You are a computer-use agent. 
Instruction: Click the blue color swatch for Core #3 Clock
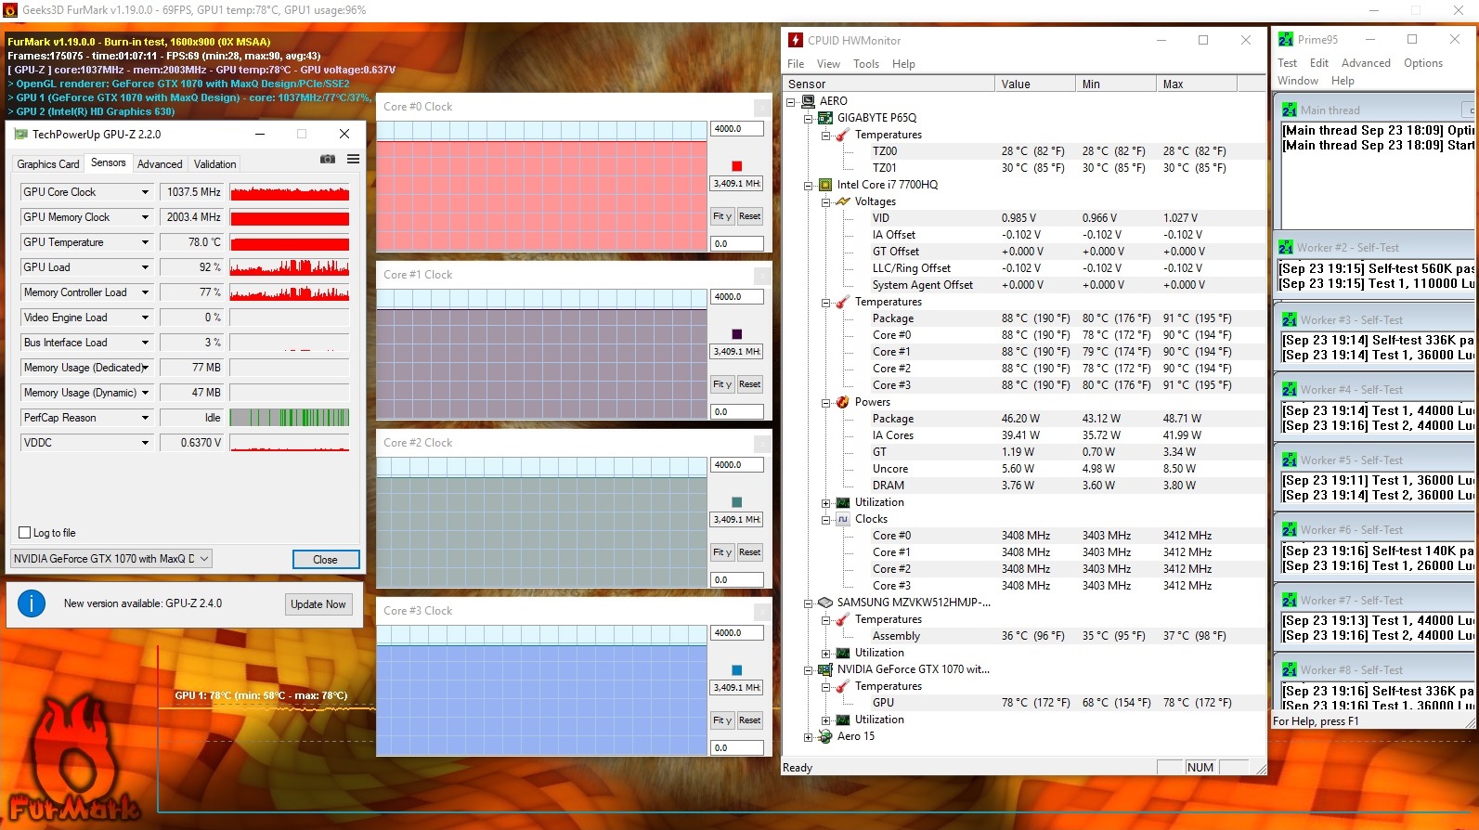(x=737, y=670)
